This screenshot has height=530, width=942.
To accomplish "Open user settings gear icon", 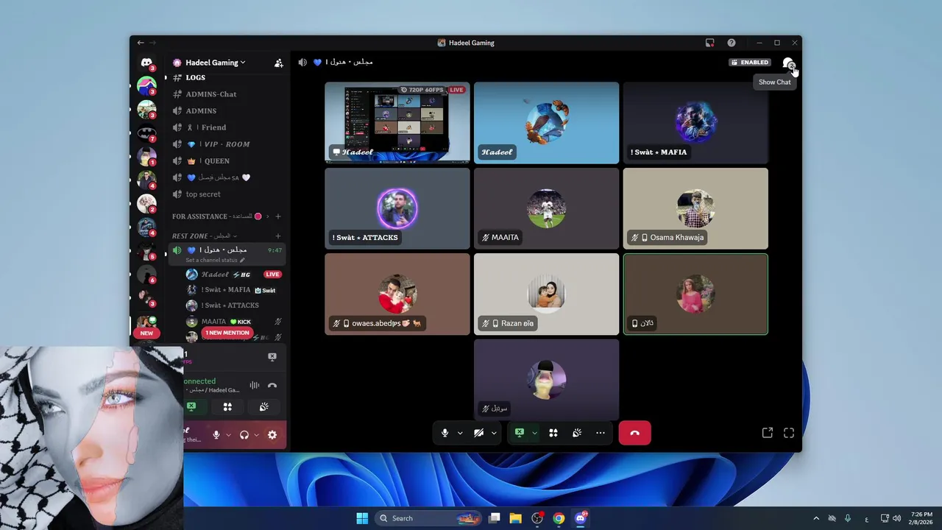I will 272,435.
